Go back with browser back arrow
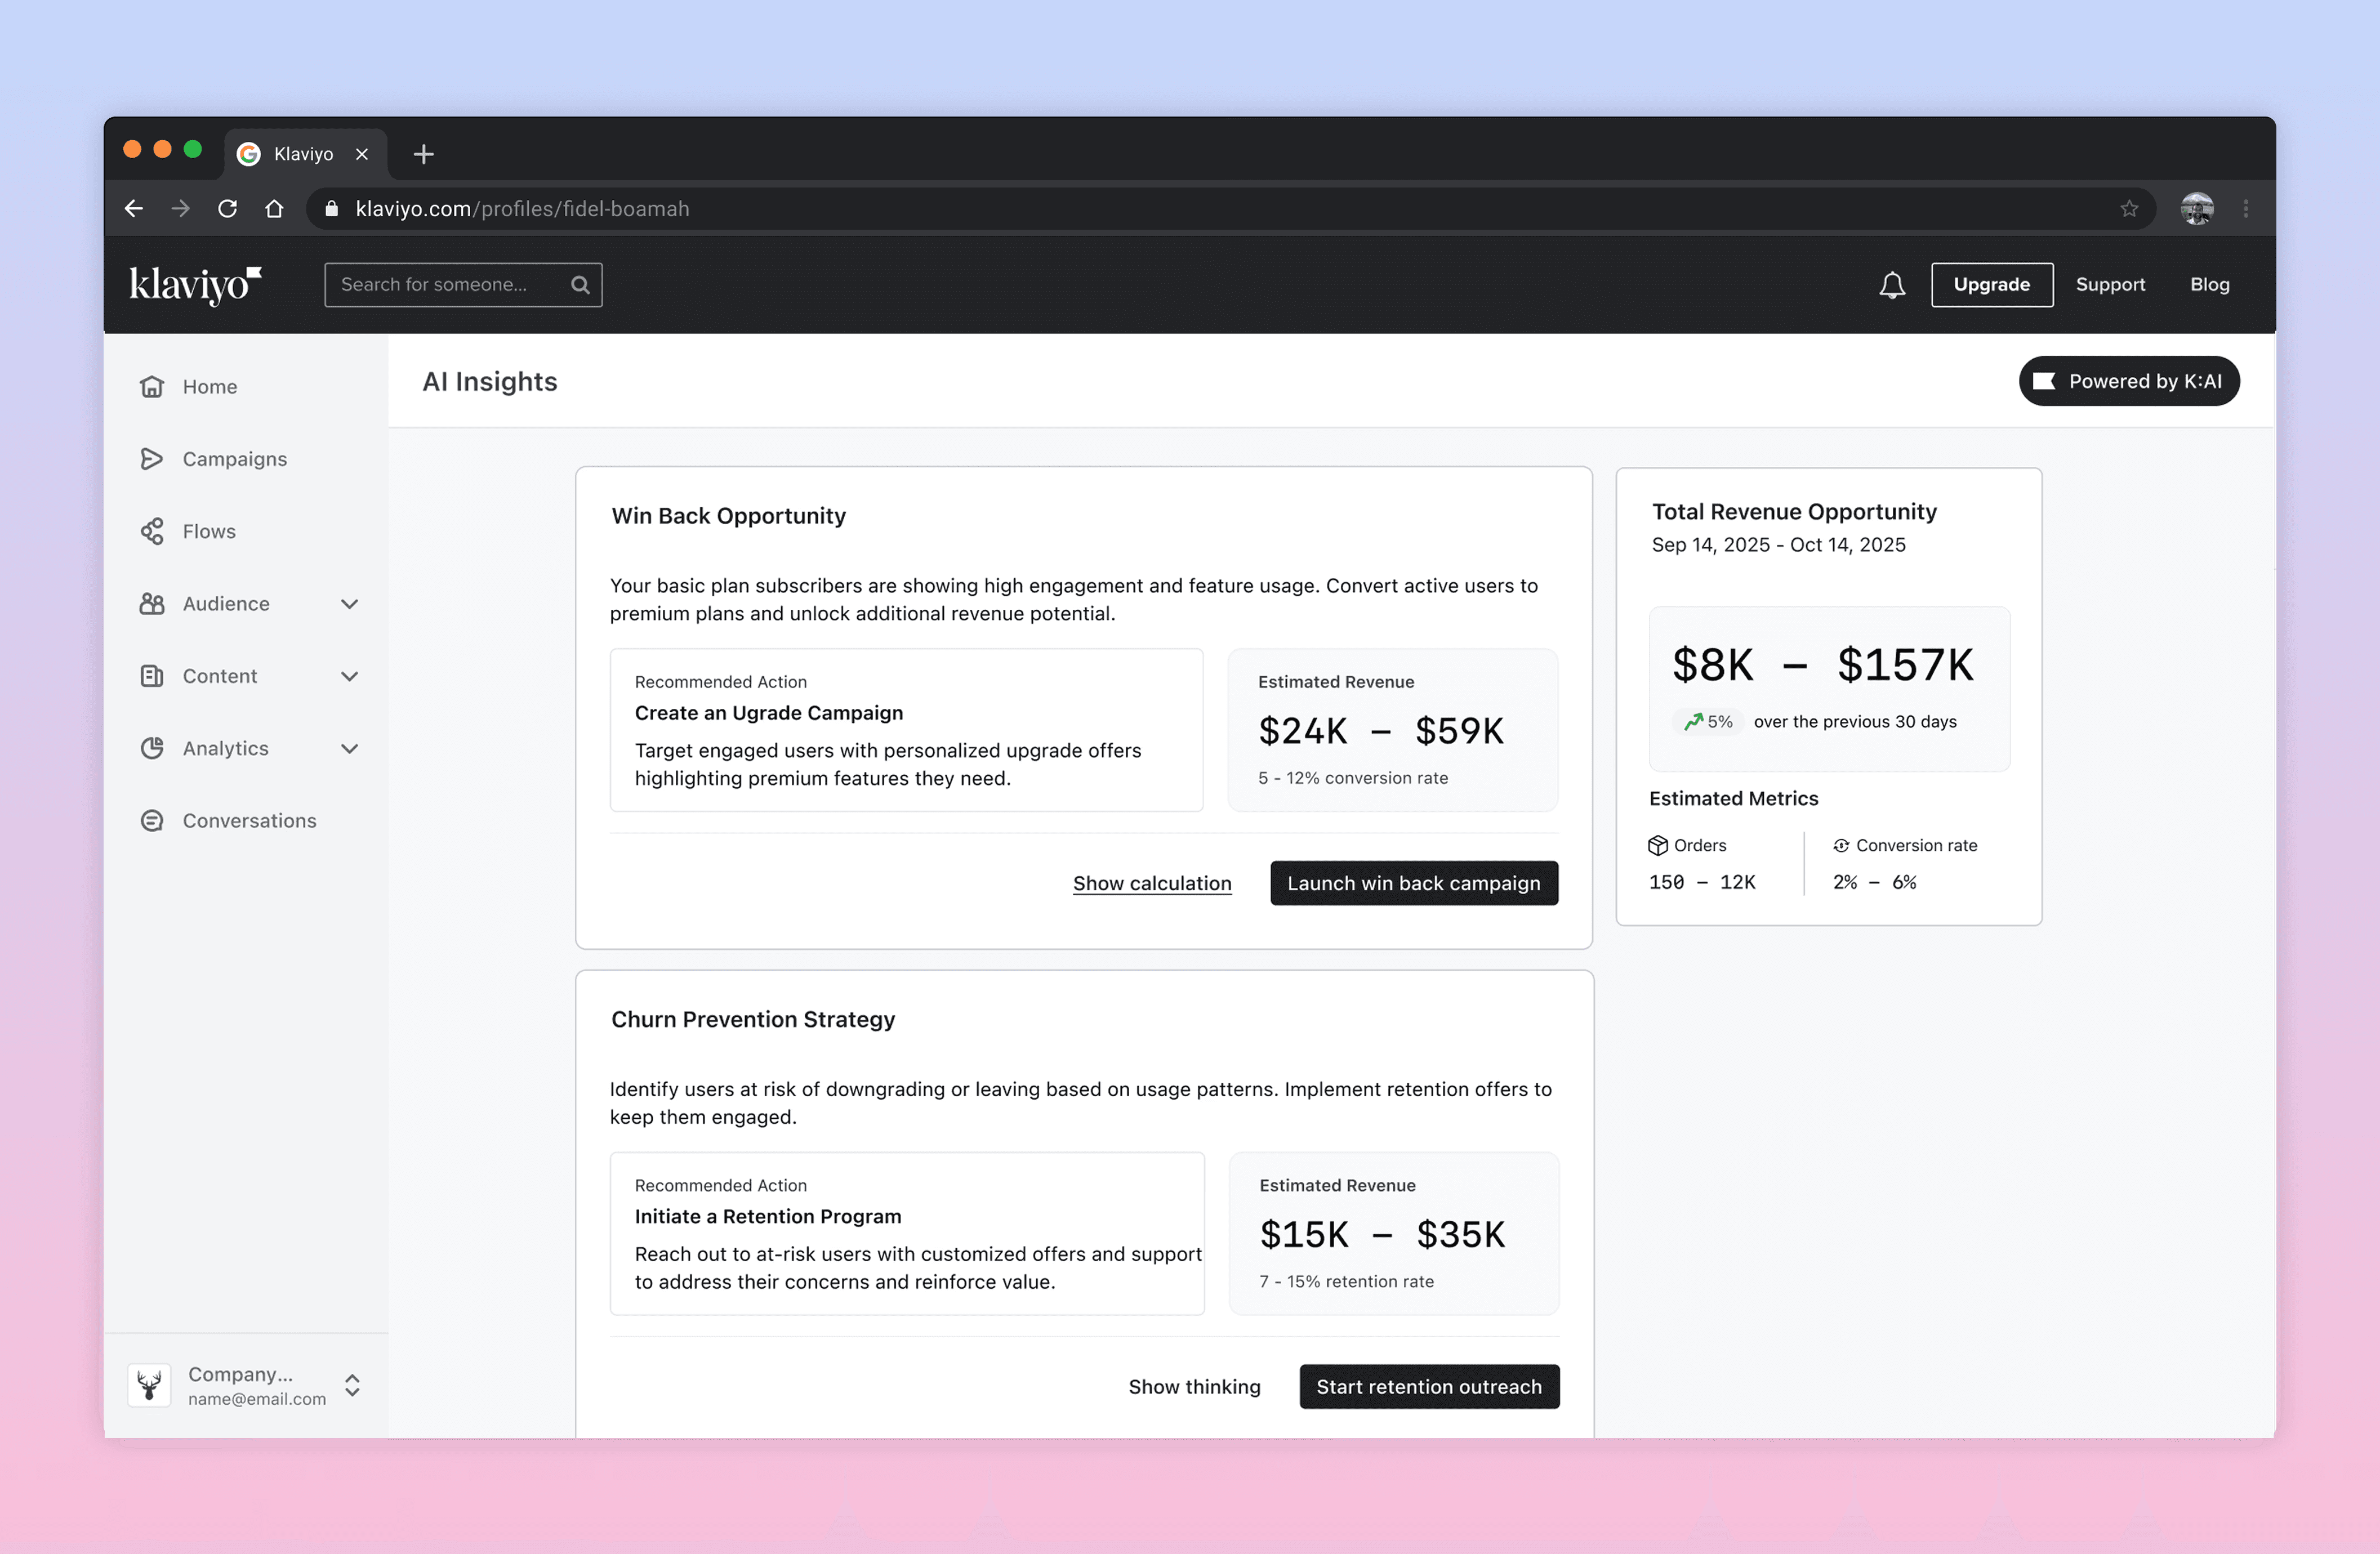Screen dimensions: 2380x1554 click(134, 209)
